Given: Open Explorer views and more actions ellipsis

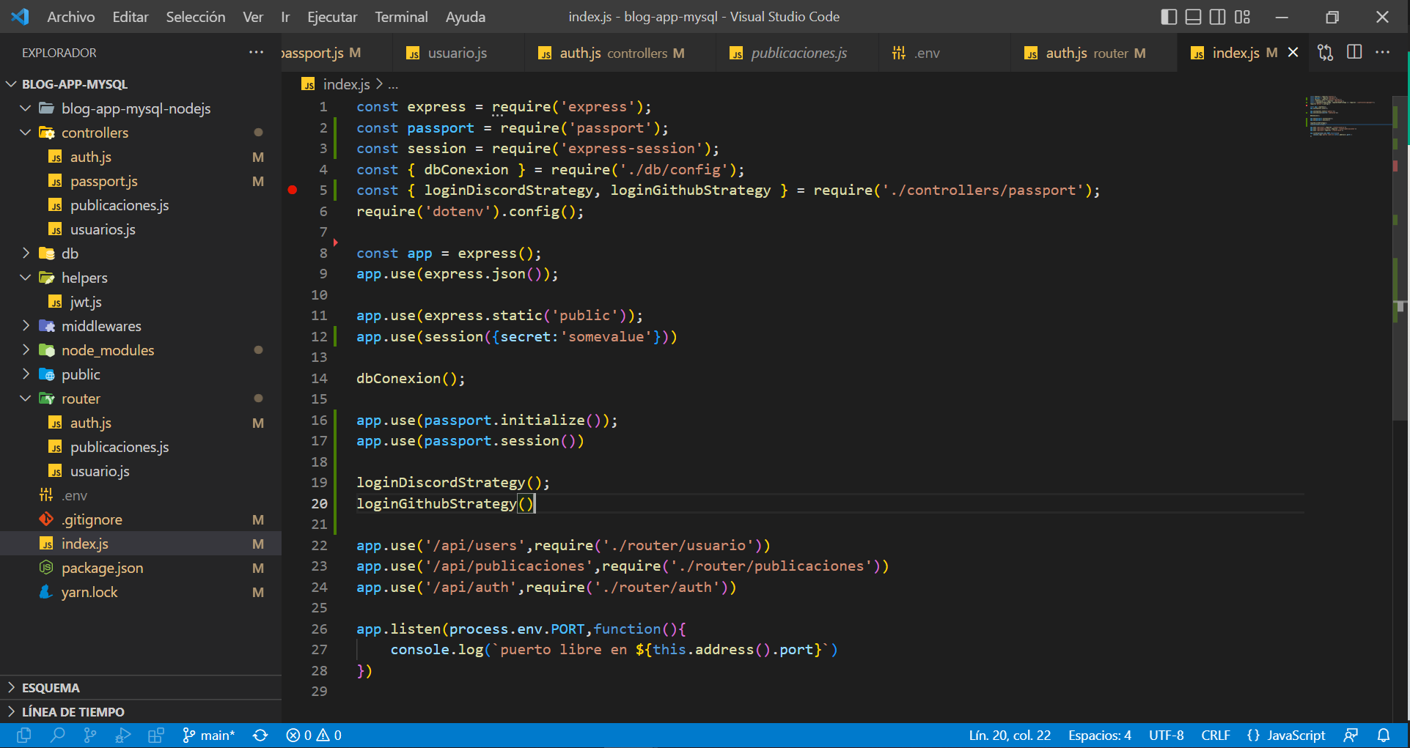Looking at the screenshot, I should coord(256,53).
